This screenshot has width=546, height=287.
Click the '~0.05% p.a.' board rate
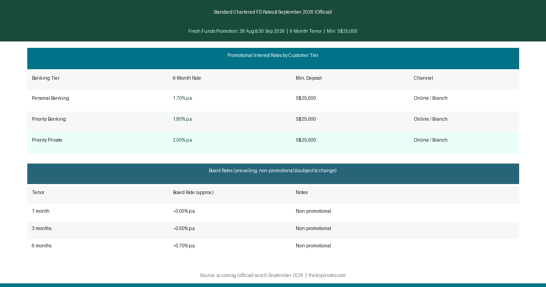click(x=184, y=211)
